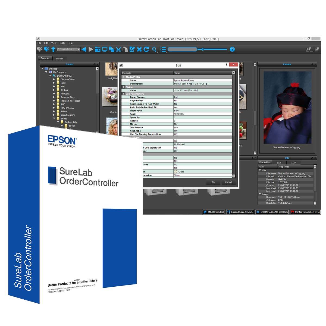Image resolution: width=326 pixels, height=326 pixels.
Task: Copy selected files with the copy icon
Action: (111, 49)
